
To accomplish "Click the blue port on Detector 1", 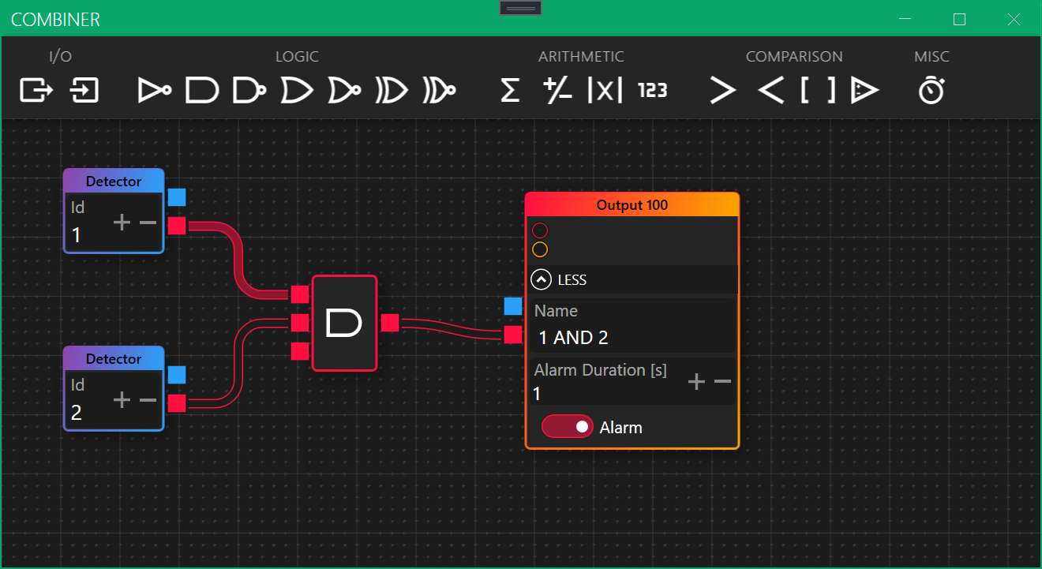I will point(177,197).
